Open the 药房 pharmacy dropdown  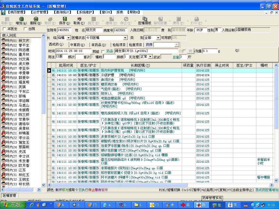pyautogui.click(x=177, y=45)
